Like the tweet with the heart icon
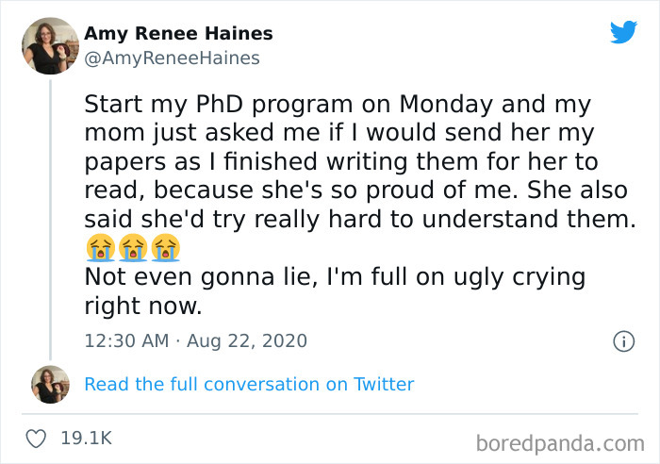This screenshot has width=660, height=464. (x=37, y=438)
